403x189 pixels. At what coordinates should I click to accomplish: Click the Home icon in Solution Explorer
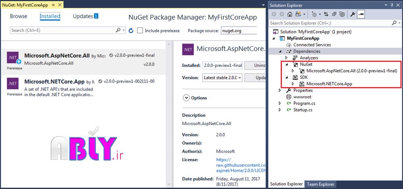tap(290, 14)
